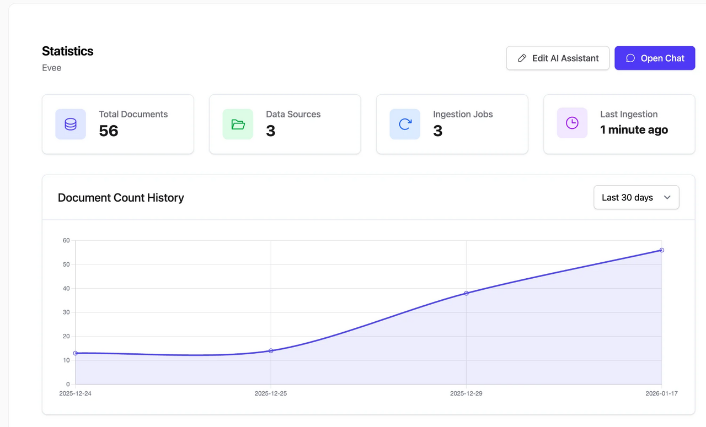Click the Document Count History heading
Viewport: 706px width, 427px height.
coord(121,198)
